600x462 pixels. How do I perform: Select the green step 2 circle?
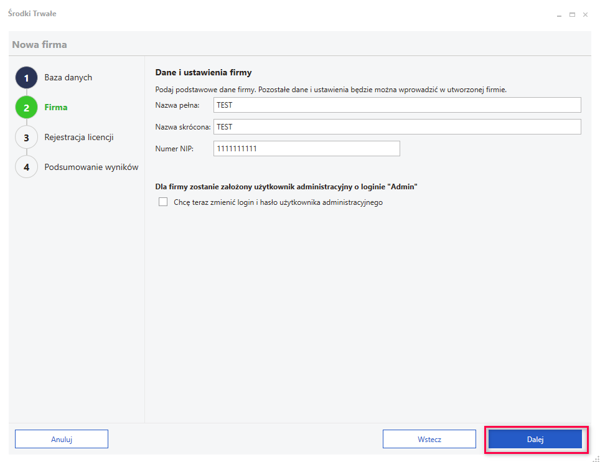click(26, 108)
